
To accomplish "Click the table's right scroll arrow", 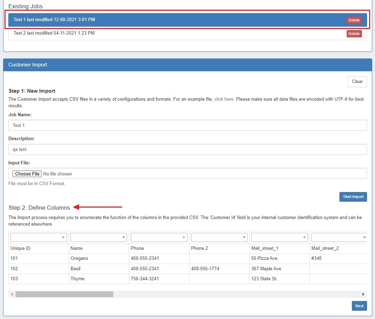I will pos(363,294).
